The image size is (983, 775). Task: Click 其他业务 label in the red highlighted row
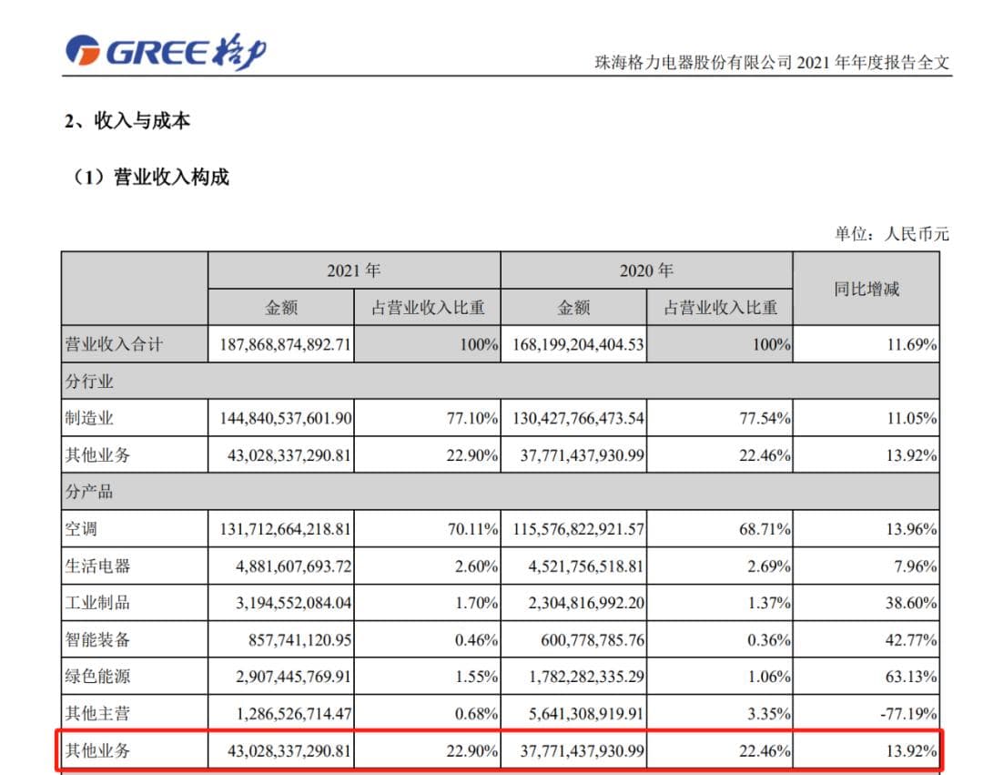97,751
